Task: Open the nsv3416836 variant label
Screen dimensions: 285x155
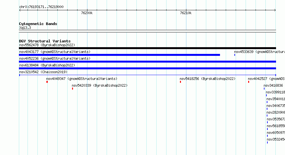Action: 273,85
